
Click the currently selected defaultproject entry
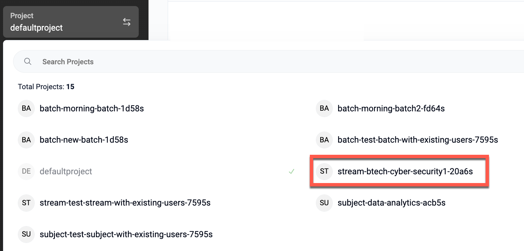point(66,171)
